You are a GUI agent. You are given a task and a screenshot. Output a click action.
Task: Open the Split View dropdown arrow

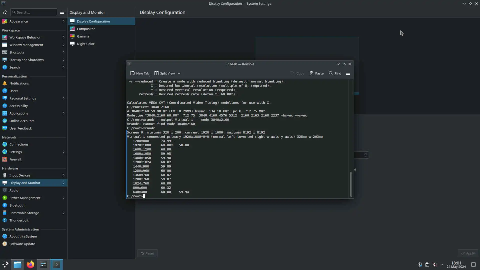179,73
